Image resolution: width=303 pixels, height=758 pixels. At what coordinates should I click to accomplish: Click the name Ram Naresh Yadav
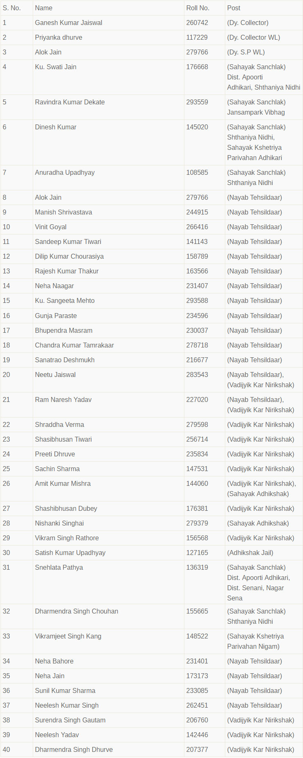tap(63, 399)
